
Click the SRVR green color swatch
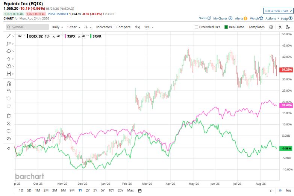[x=91, y=36]
